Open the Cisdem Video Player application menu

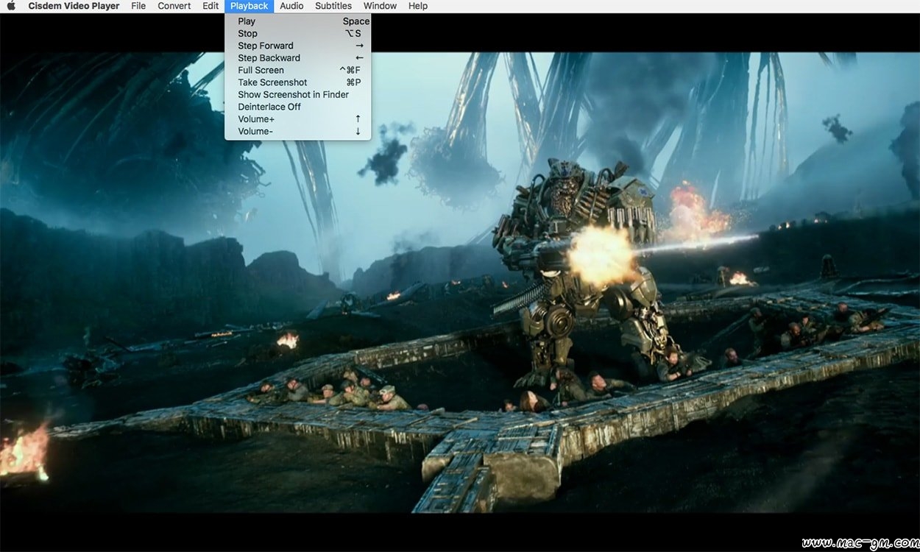(74, 6)
